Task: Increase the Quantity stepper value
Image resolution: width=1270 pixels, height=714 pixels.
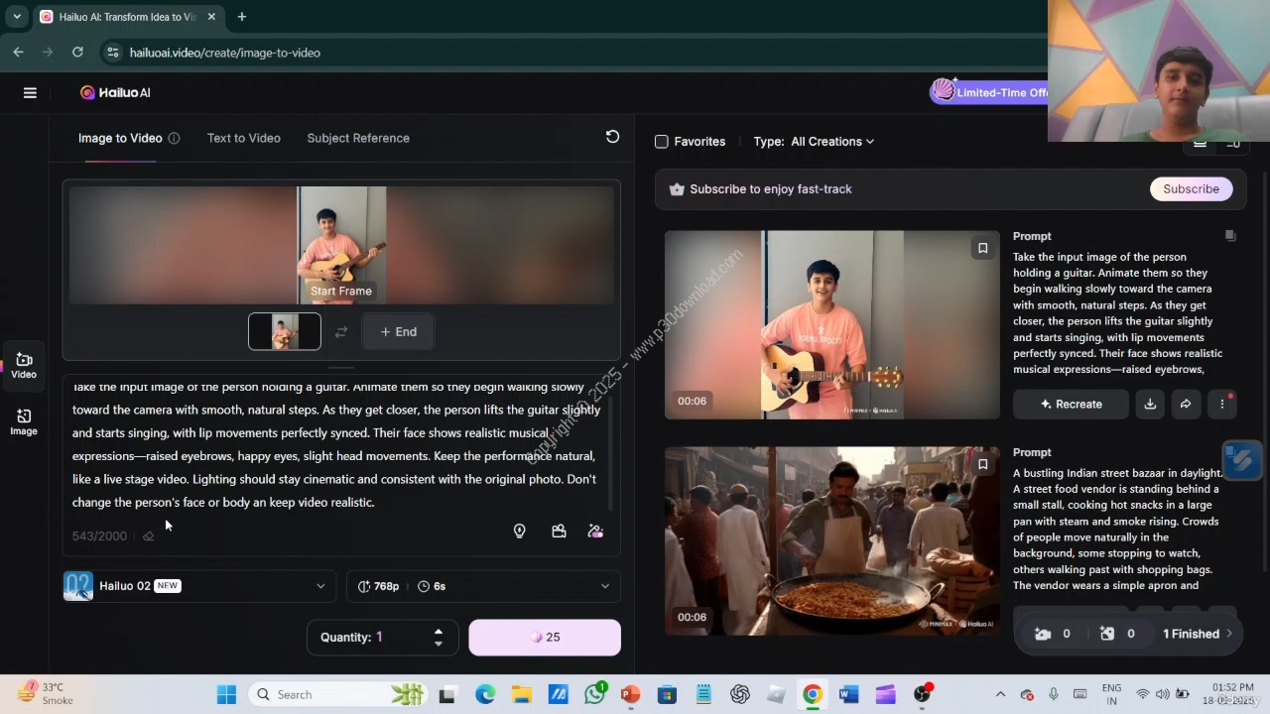Action: coord(439,631)
